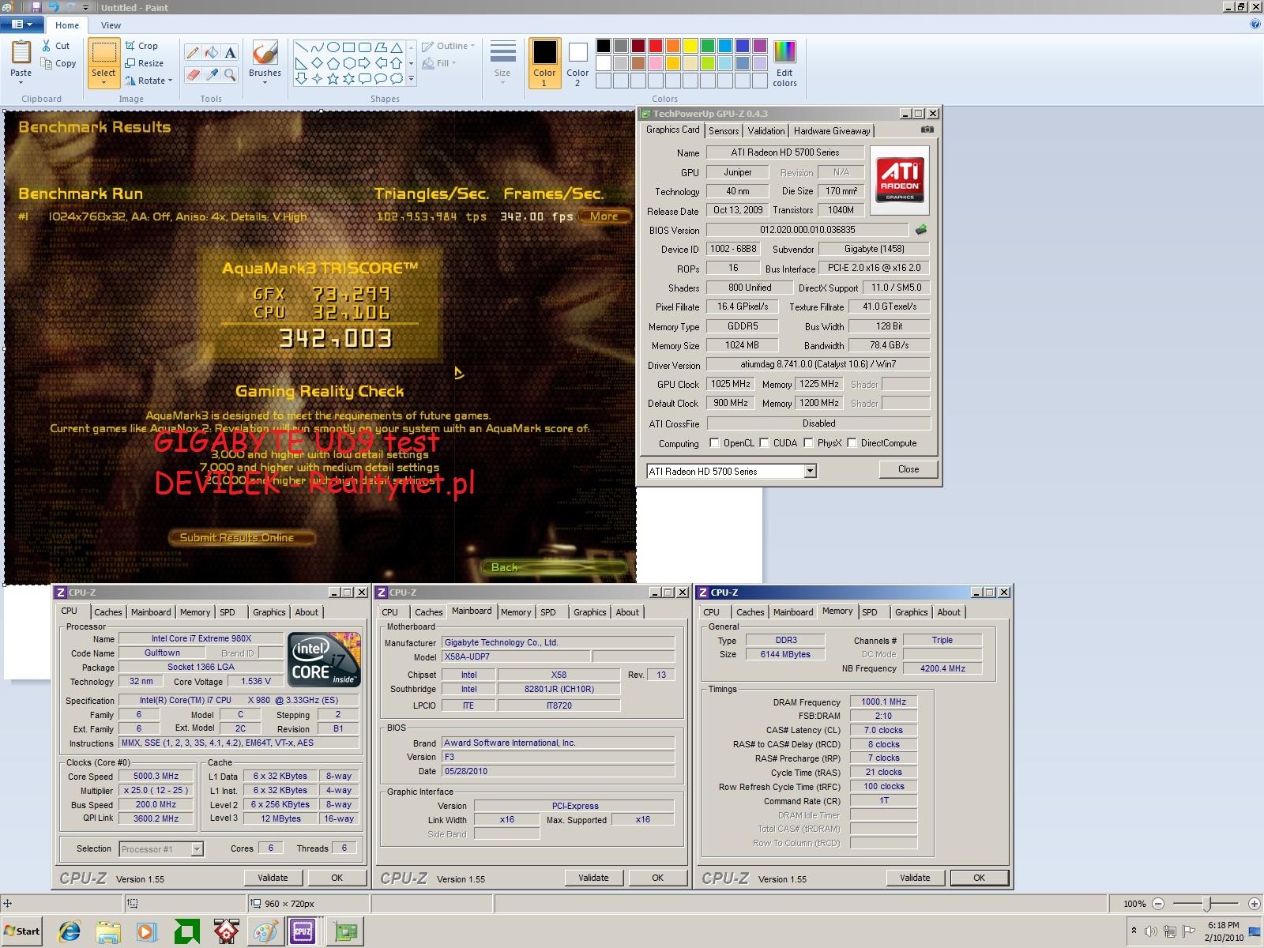This screenshot has width=1264, height=948.
Task: Select the Color 2 box
Action: coord(577,62)
